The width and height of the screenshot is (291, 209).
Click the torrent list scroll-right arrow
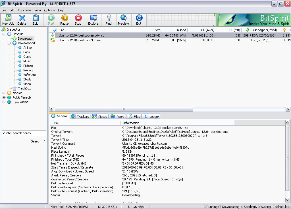[x=288, y=109]
